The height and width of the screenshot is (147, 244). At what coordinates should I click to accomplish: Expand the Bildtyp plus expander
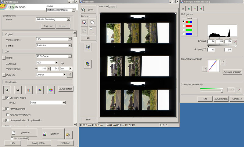(x=4, y=58)
